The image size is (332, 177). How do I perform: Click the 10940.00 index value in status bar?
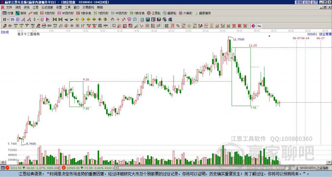point(73,168)
